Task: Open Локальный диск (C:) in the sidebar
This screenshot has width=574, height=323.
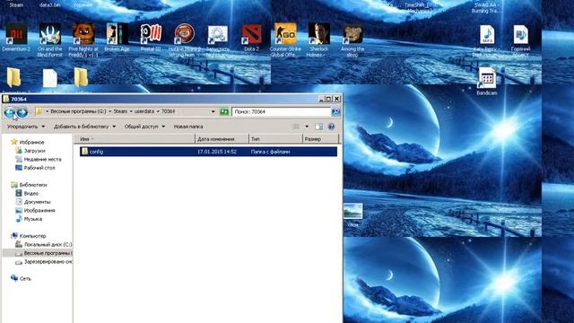Action: [48, 245]
